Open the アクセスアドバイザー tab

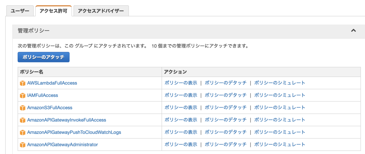(101, 11)
